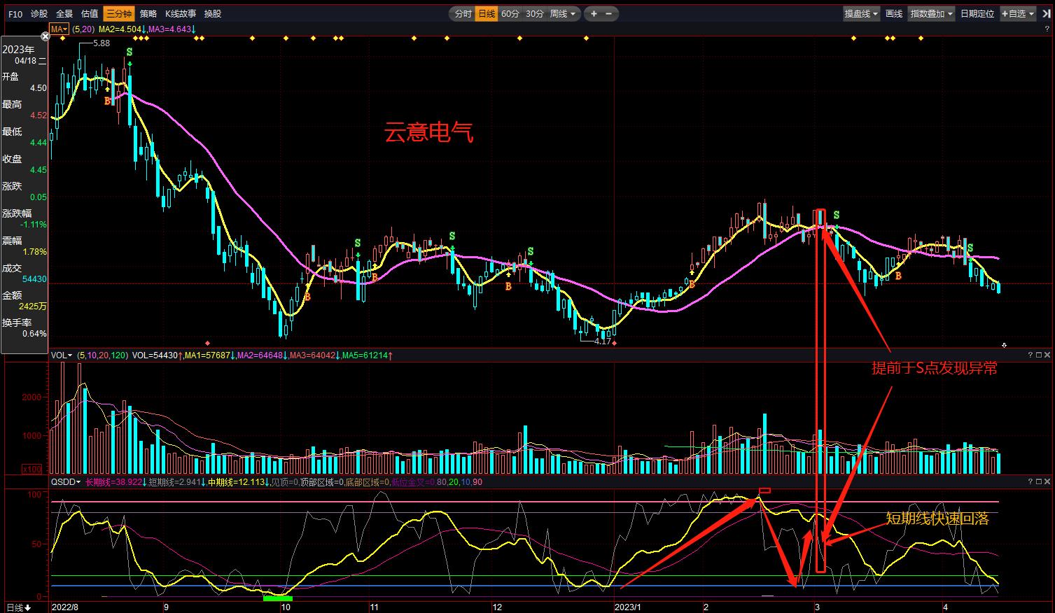1055x613 pixels.
Task: Click the green bottom-zone bar above October
Action: 278,598
